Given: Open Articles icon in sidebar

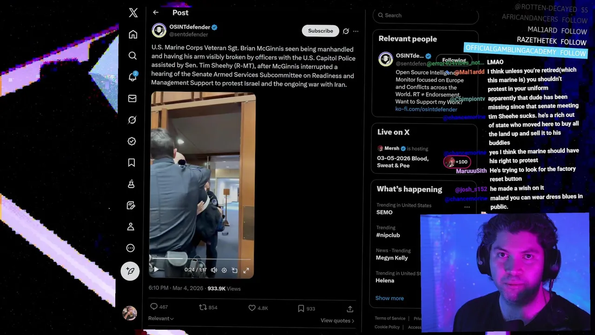Looking at the screenshot, I should click(x=131, y=206).
